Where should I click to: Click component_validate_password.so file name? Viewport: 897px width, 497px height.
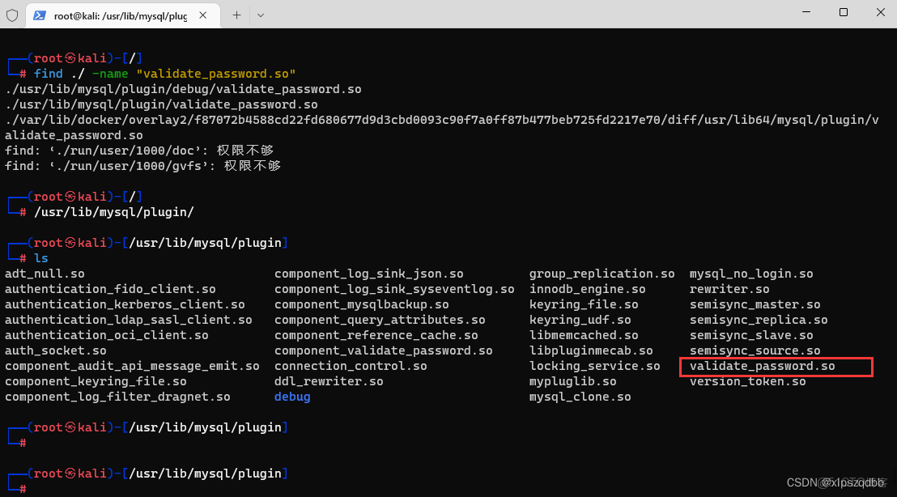tap(383, 351)
